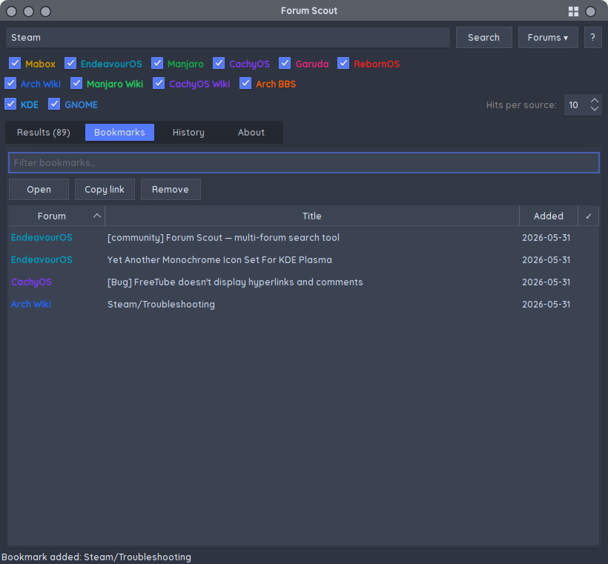Open the help question mark button
This screenshot has height=564, width=608.
[592, 38]
